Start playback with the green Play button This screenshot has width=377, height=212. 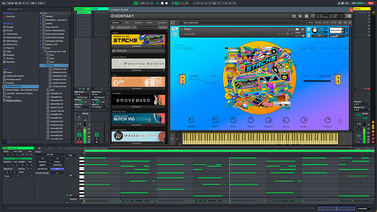click(158, 3)
